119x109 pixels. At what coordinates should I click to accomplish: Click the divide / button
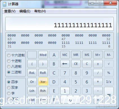[x=98, y=73]
